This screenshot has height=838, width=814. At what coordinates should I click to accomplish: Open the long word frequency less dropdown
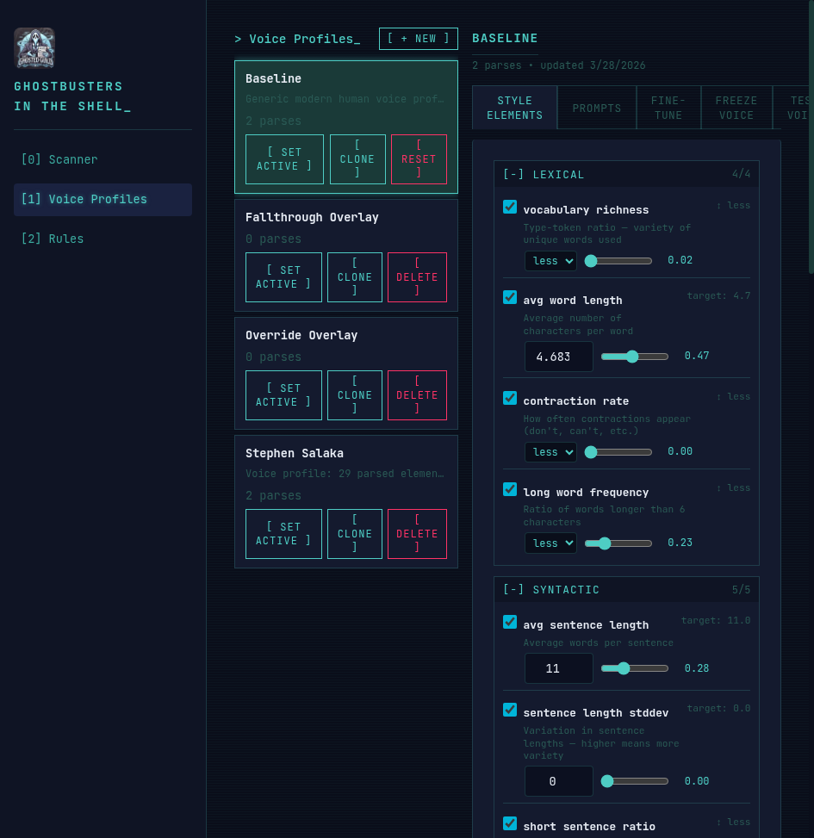click(550, 543)
